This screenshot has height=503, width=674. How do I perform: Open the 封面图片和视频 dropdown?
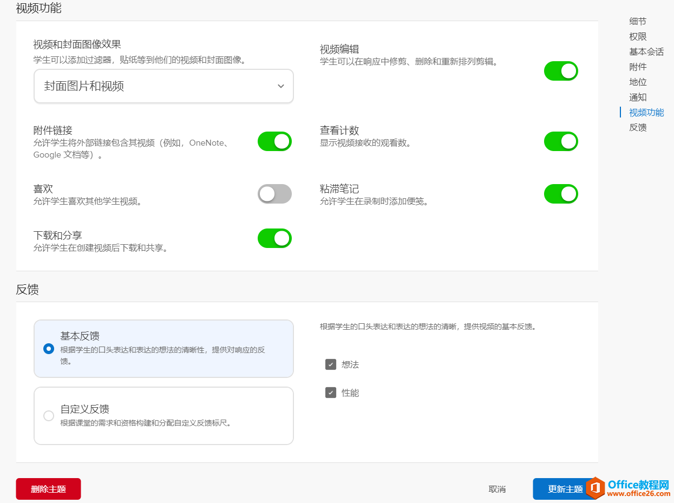pyautogui.click(x=163, y=86)
